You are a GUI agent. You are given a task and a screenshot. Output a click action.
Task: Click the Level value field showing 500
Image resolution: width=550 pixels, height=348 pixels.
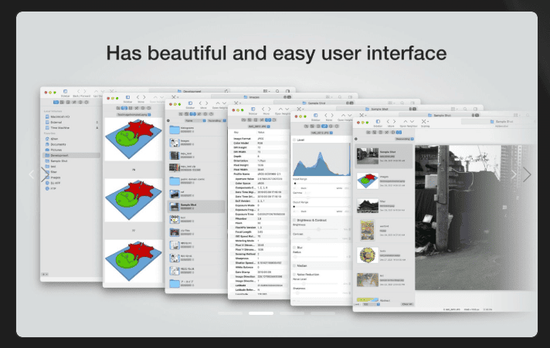pos(369,304)
